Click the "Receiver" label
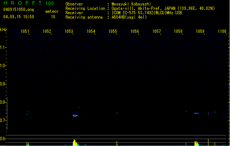The width and height of the screenshot is (230, 146). coord(74,13)
